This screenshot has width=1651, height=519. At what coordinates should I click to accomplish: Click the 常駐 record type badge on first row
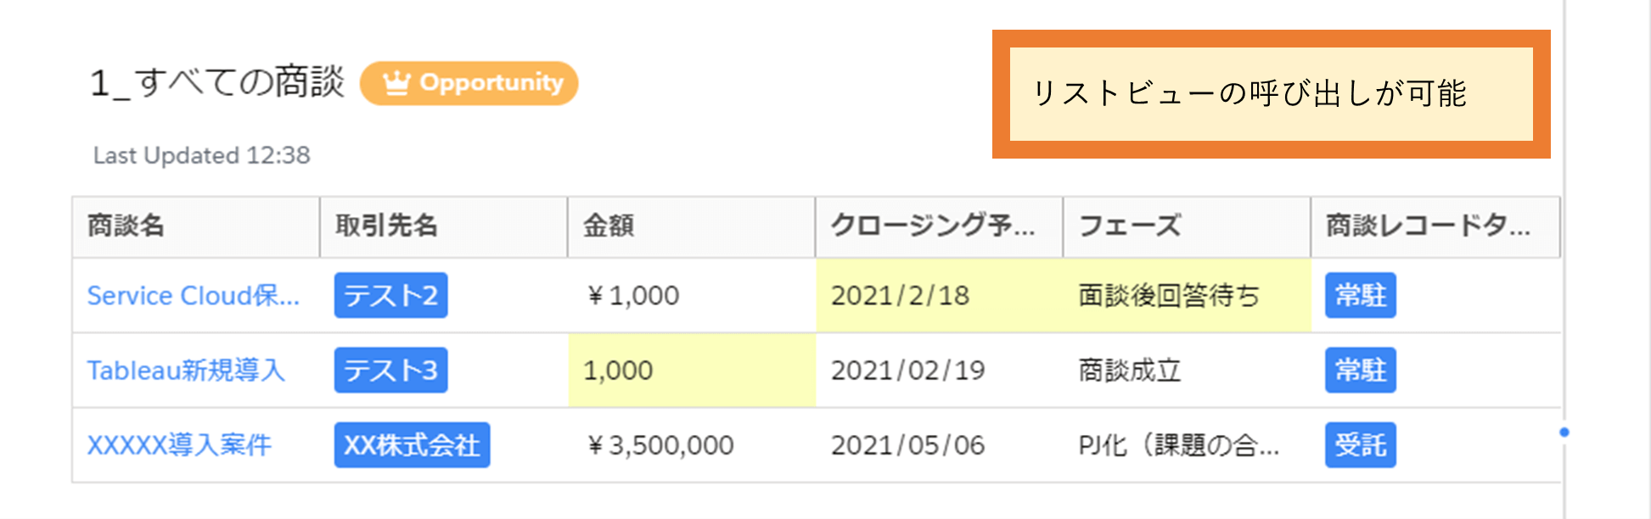tap(1360, 295)
